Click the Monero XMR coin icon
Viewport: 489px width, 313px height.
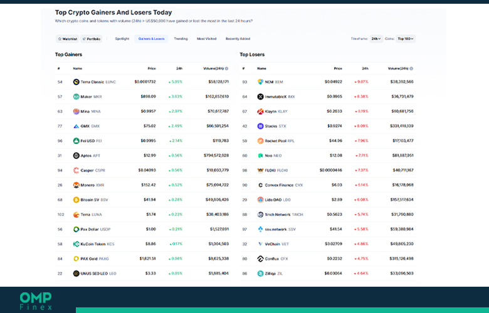coord(76,185)
